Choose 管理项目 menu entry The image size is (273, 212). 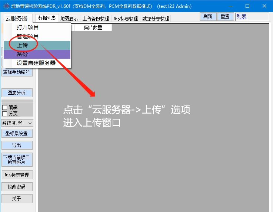[x=28, y=36]
